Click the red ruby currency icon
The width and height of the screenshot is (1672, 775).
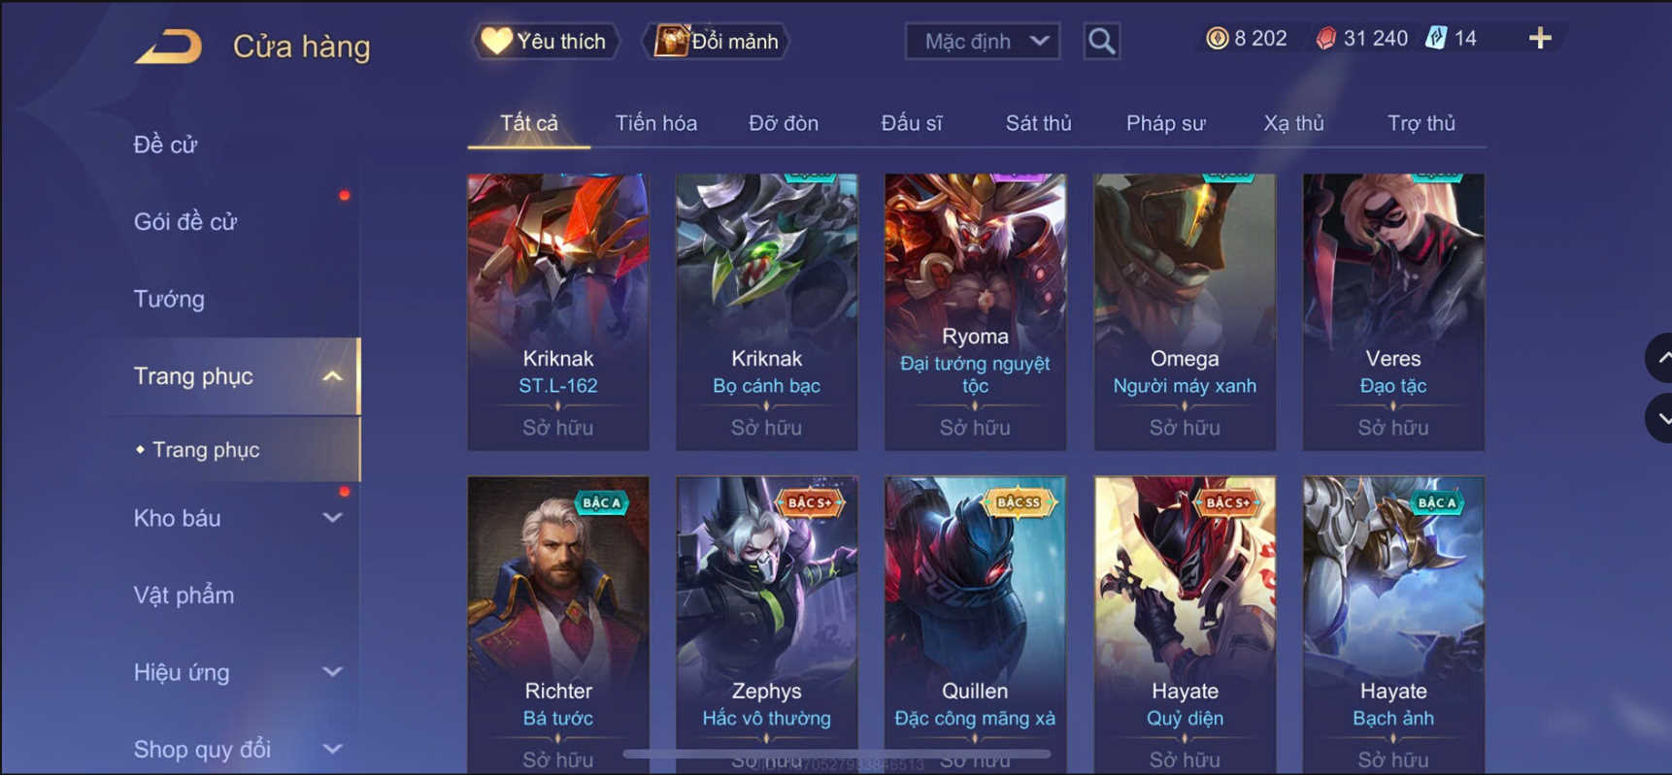point(1325,38)
